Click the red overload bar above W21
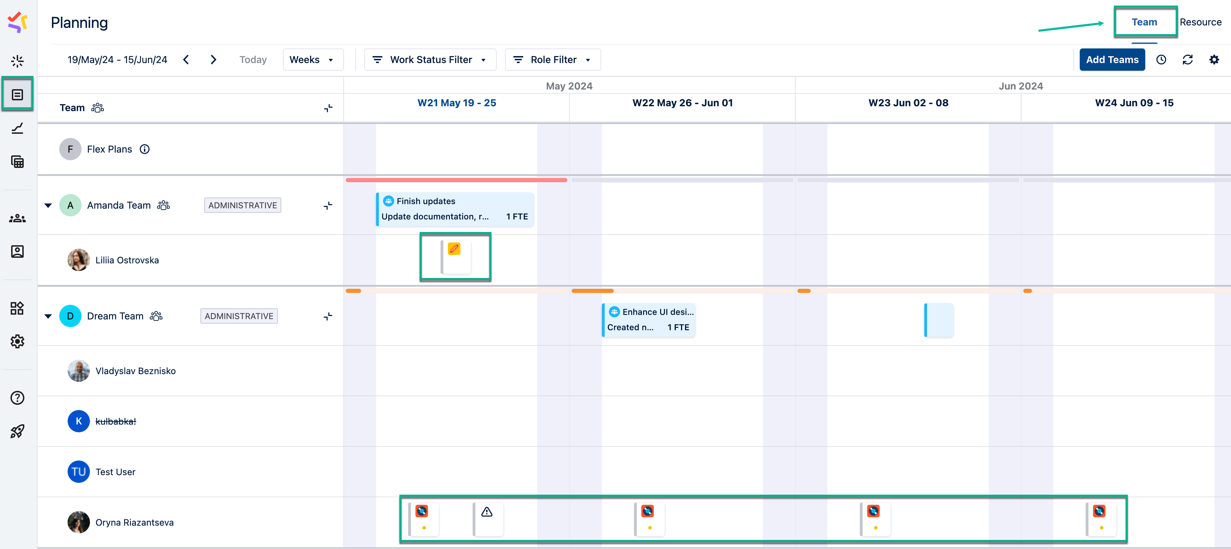 (x=456, y=180)
